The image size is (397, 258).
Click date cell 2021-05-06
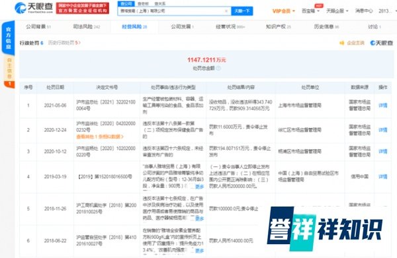[55, 106]
